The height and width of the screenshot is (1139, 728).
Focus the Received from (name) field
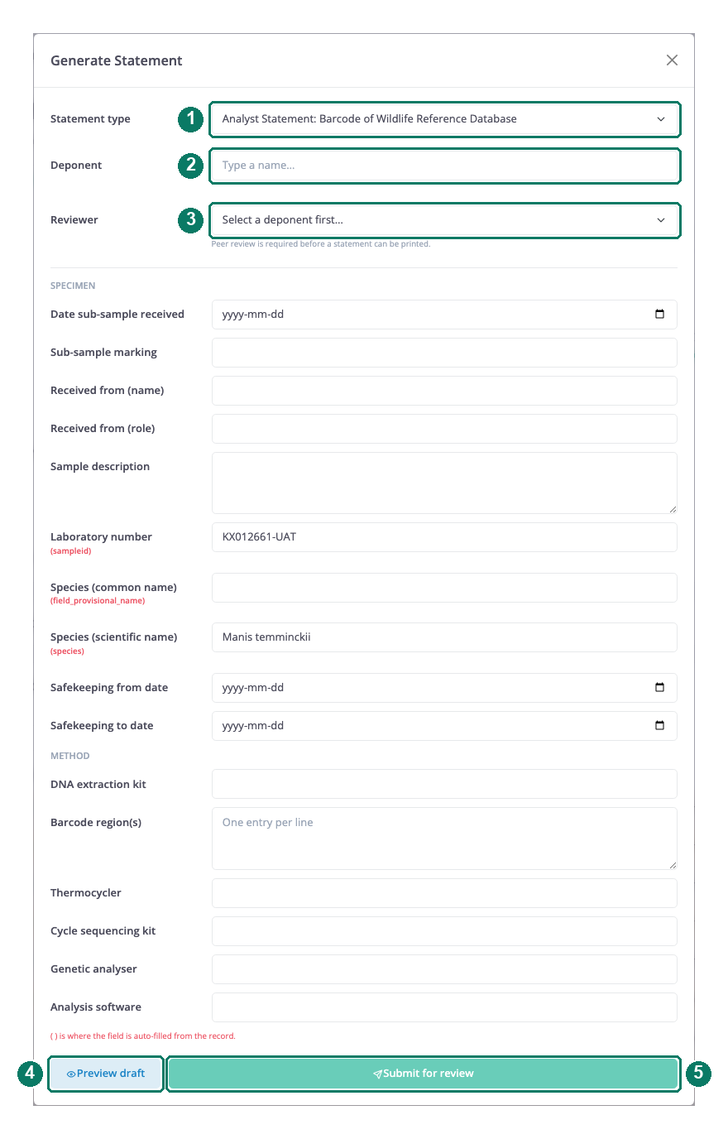coord(444,391)
